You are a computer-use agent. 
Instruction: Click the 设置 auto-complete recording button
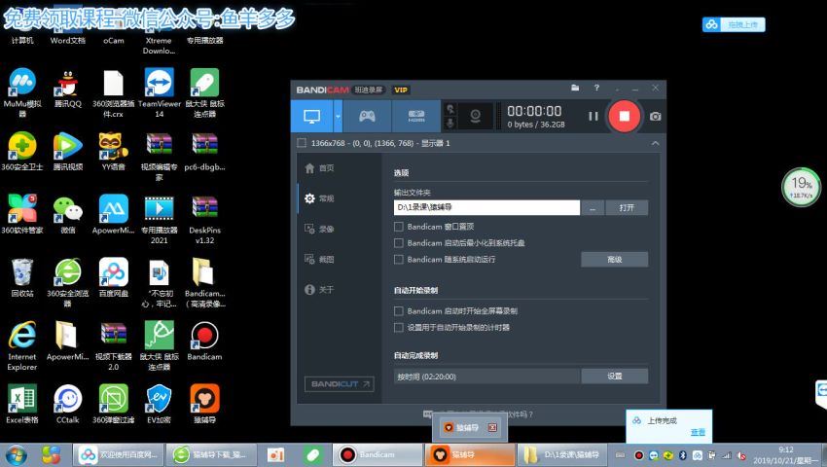pos(615,377)
